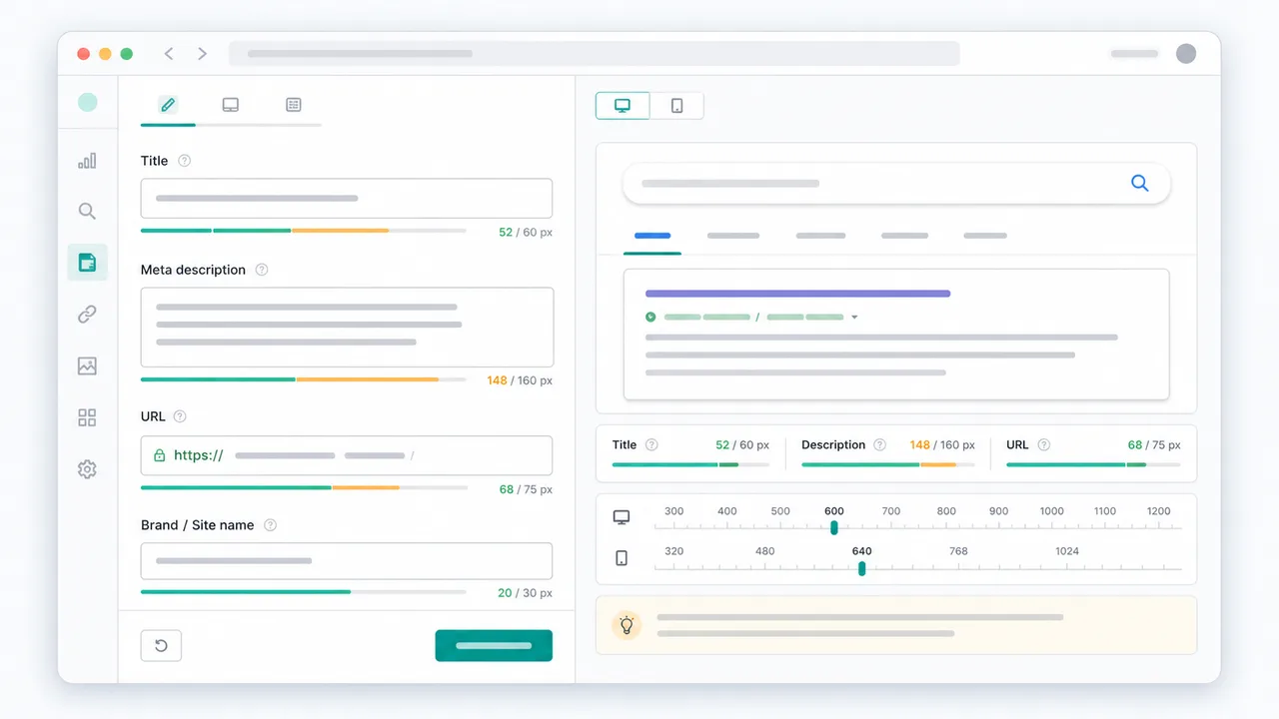
Task: Click the teal save button
Action: point(494,646)
